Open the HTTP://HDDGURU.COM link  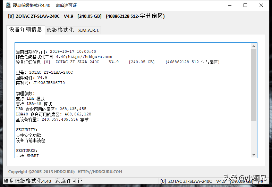coord(100,172)
